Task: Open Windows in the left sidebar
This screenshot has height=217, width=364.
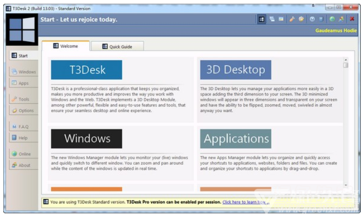Action: click(23, 71)
